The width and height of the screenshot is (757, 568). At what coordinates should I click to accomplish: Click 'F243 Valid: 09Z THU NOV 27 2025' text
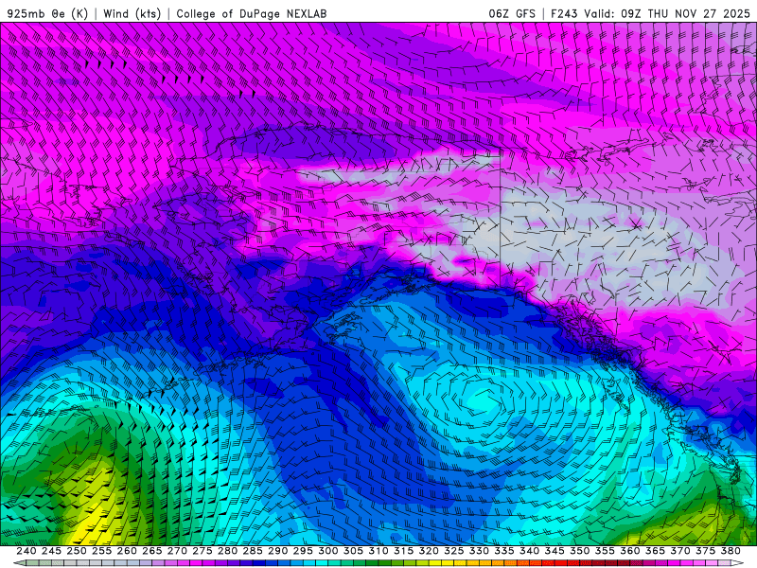click(650, 13)
